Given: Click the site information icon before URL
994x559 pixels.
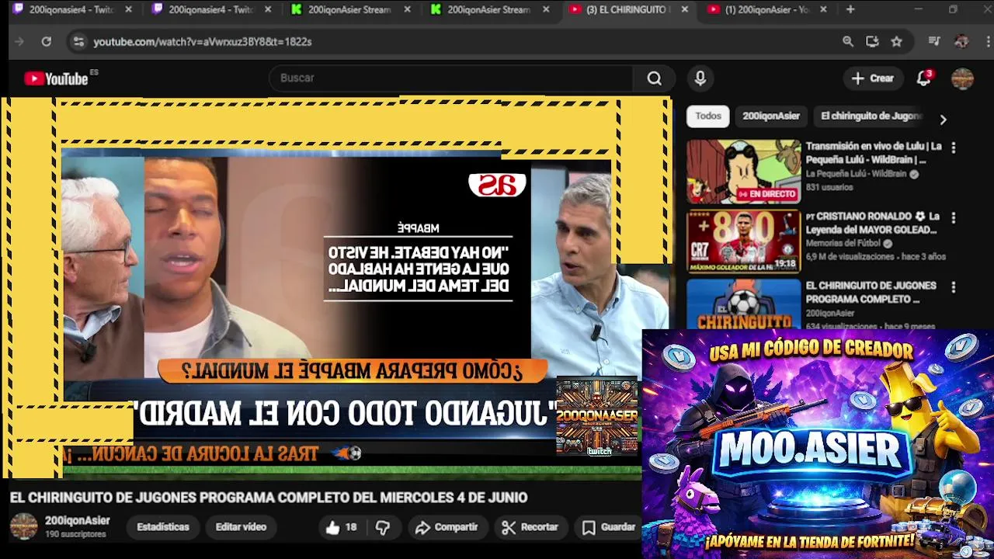Looking at the screenshot, I should (x=78, y=42).
